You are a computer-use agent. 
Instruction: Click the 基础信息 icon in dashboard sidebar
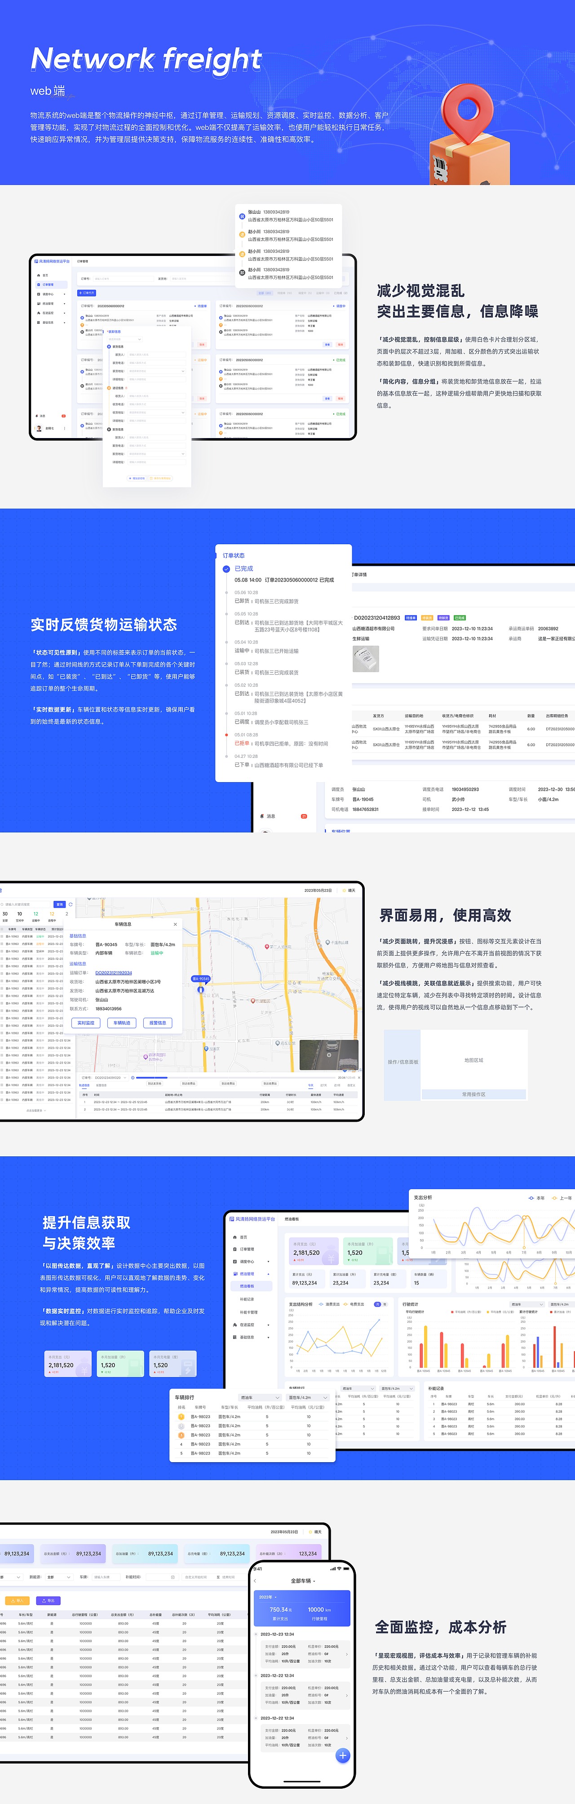click(234, 1337)
